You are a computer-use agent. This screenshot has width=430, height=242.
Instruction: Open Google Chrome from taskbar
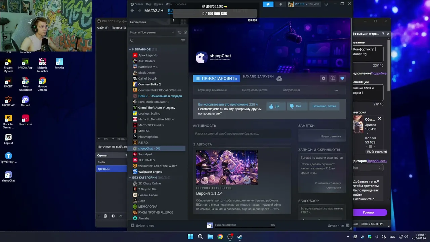(220, 237)
